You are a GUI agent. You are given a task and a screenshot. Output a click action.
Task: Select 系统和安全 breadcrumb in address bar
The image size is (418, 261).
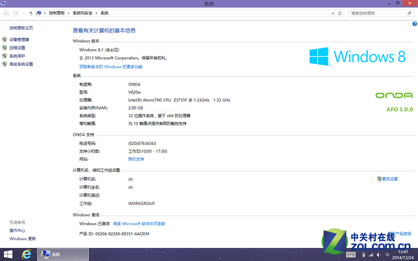[82, 13]
